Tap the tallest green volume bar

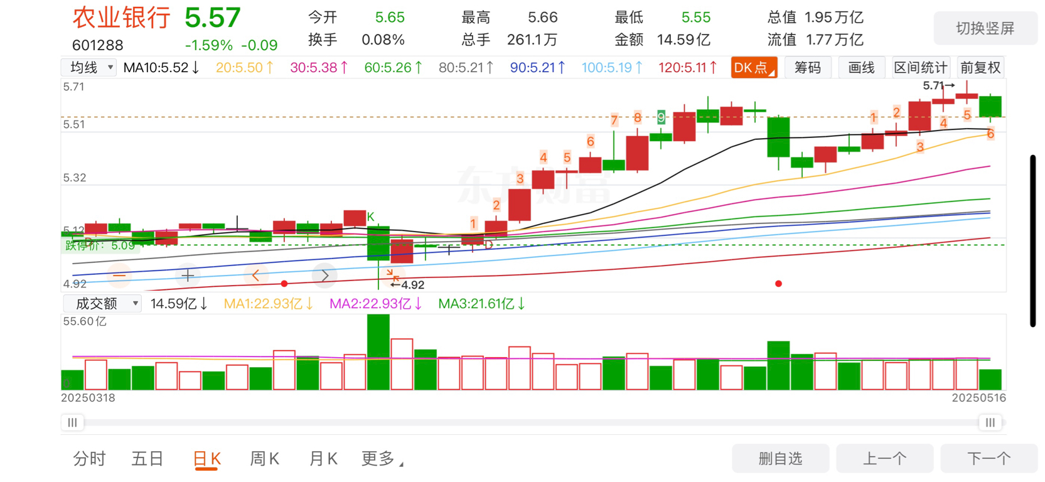tap(378, 352)
